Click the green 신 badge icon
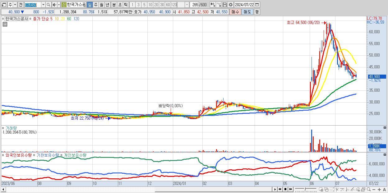Image resolution: width=388 pixels, height=193 pixels. [64, 5]
